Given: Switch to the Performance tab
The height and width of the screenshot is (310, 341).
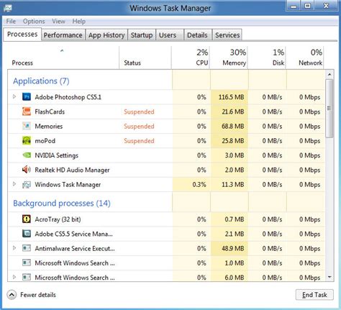Looking at the screenshot, I should tap(63, 35).
